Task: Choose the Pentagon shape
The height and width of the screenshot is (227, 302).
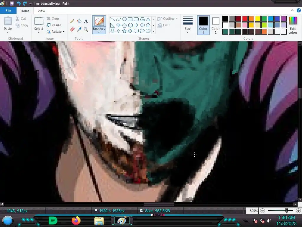Action: pyautogui.click(x=124, y=25)
